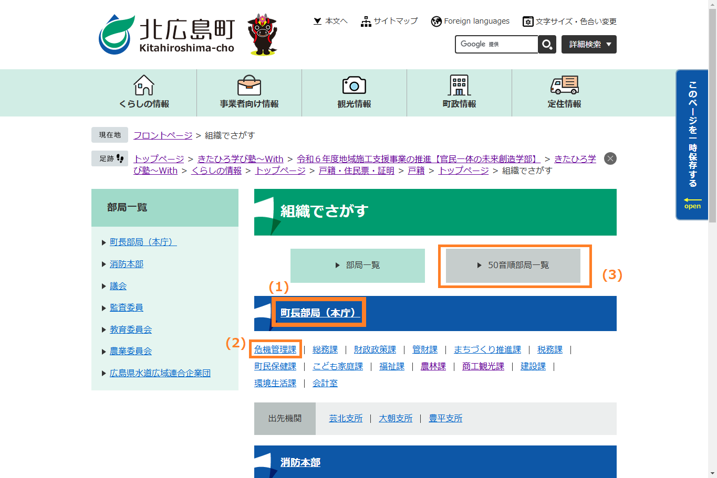Open くらしの情報 house menu

point(144,92)
